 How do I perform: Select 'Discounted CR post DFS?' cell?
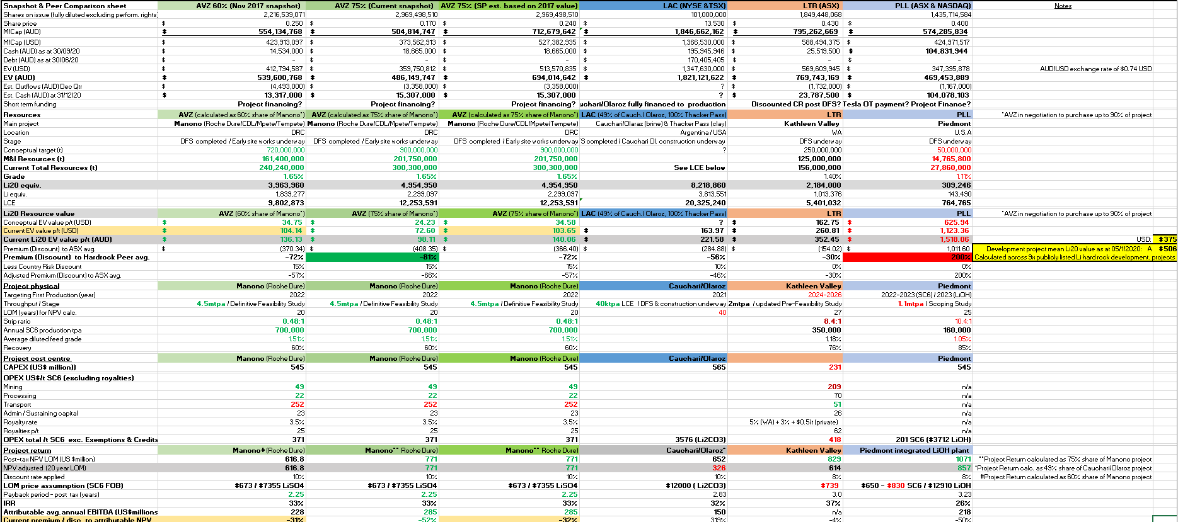[x=795, y=104]
